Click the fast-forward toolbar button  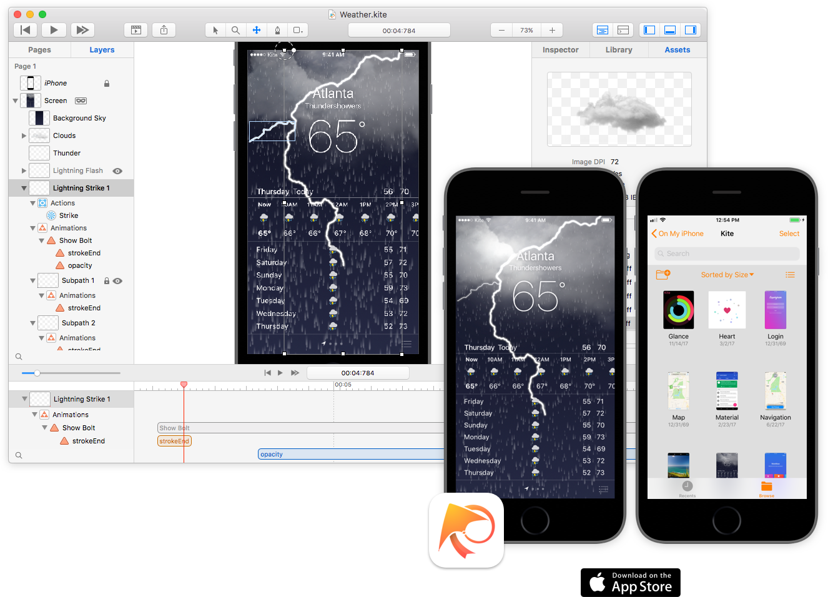82,30
